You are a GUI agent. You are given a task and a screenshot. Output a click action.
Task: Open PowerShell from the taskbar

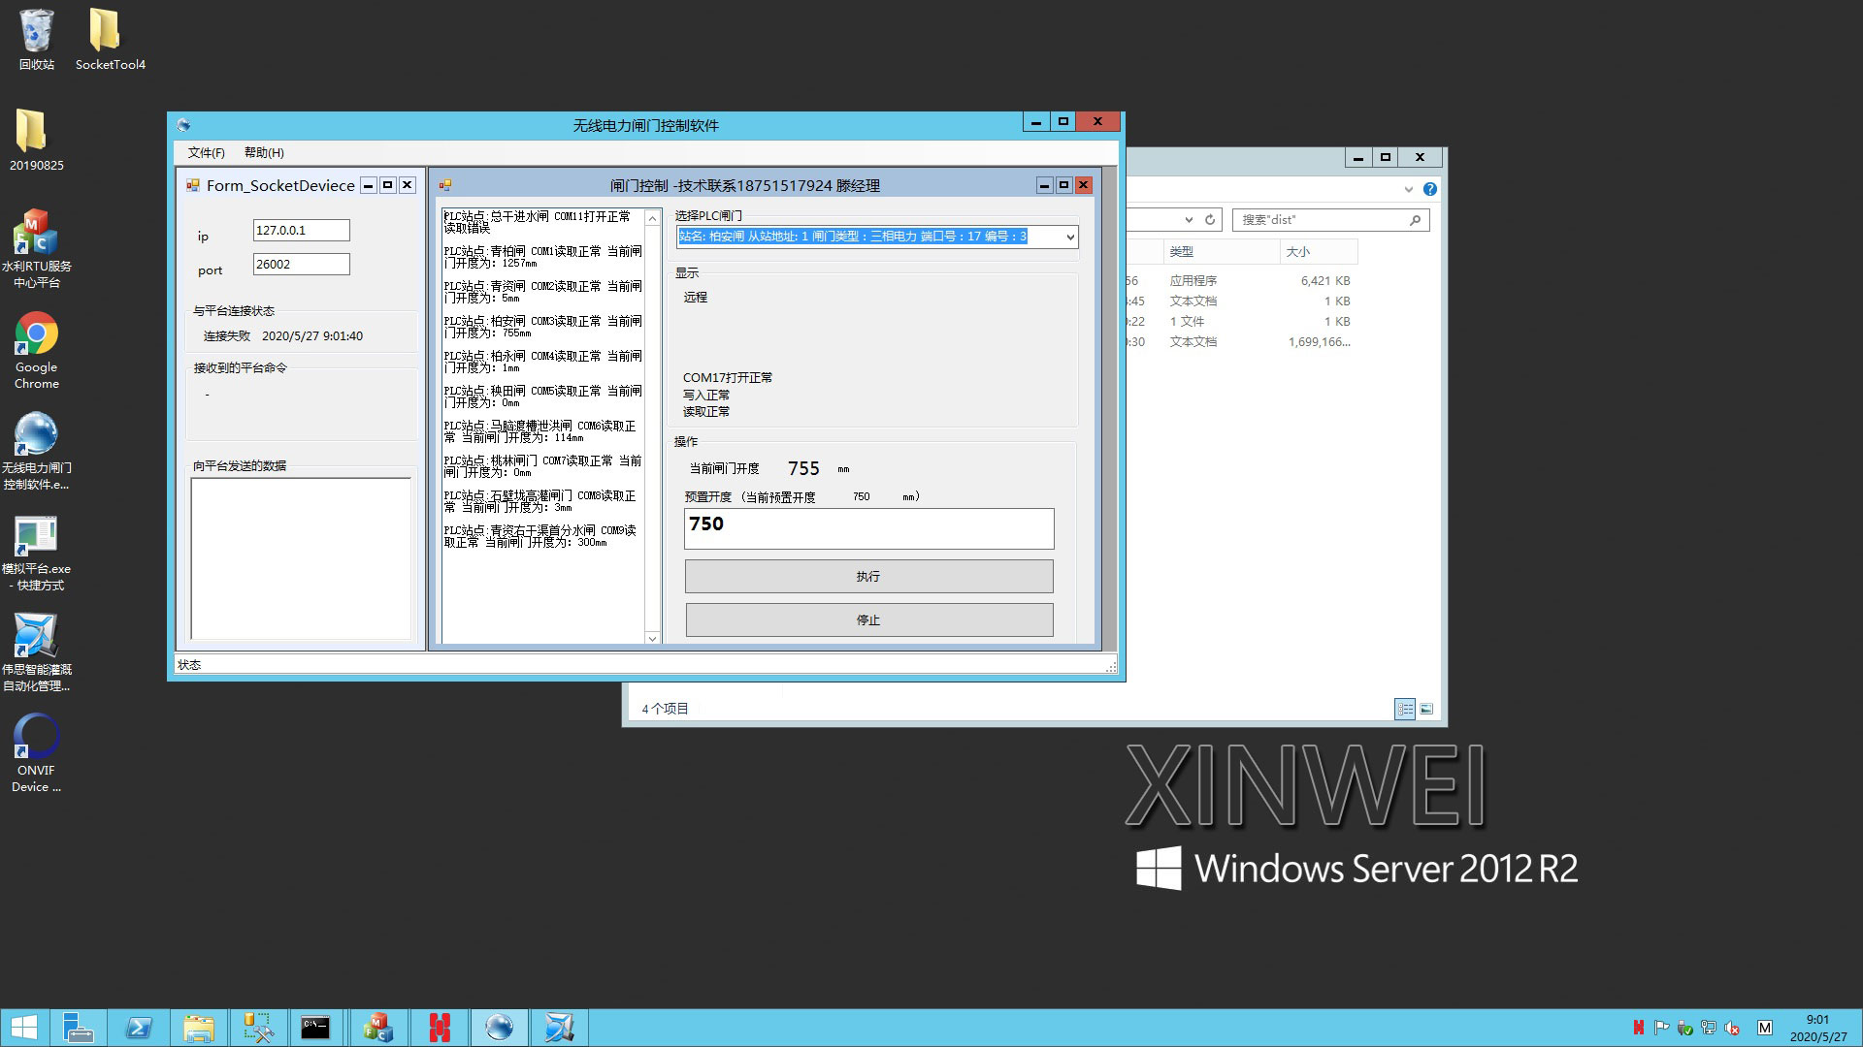pos(138,1028)
